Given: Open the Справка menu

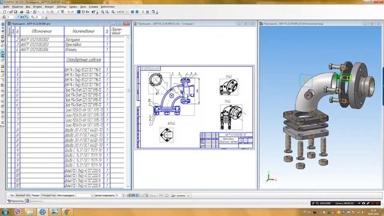Looking at the screenshot, I should click(94, 7).
